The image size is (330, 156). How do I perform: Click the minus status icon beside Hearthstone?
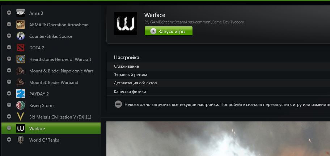point(9,59)
